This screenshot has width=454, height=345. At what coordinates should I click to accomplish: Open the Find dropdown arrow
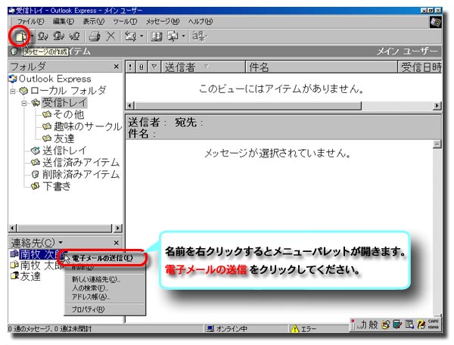[x=183, y=36]
